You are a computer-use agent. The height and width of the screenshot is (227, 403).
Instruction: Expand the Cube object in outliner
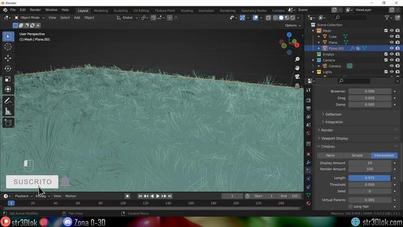[319, 37]
